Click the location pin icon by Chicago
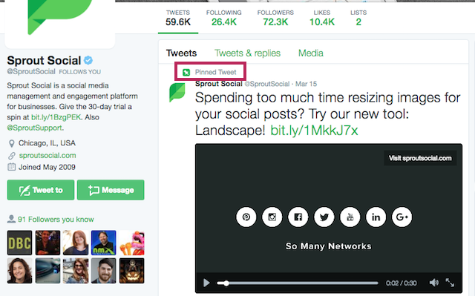This screenshot has height=296, width=475. point(12,143)
